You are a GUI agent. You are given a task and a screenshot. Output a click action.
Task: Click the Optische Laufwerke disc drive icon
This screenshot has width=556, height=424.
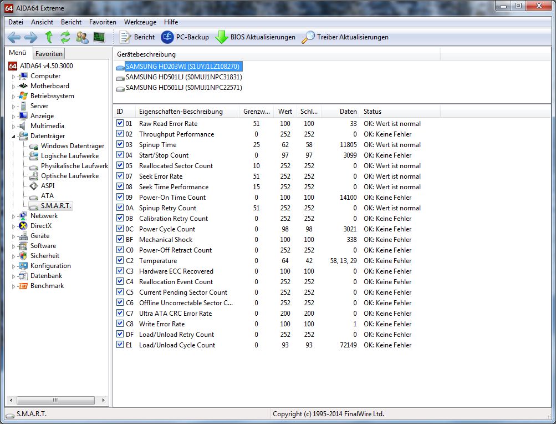click(x=34, y=176)
